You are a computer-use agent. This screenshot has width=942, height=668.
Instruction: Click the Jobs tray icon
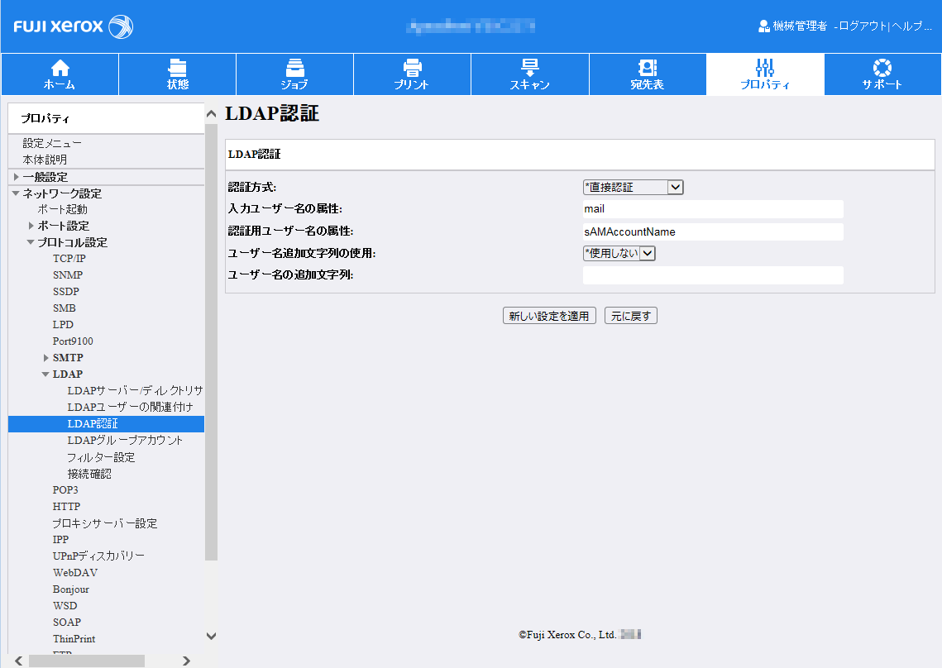pyautogui.click(x=294, y=68)
